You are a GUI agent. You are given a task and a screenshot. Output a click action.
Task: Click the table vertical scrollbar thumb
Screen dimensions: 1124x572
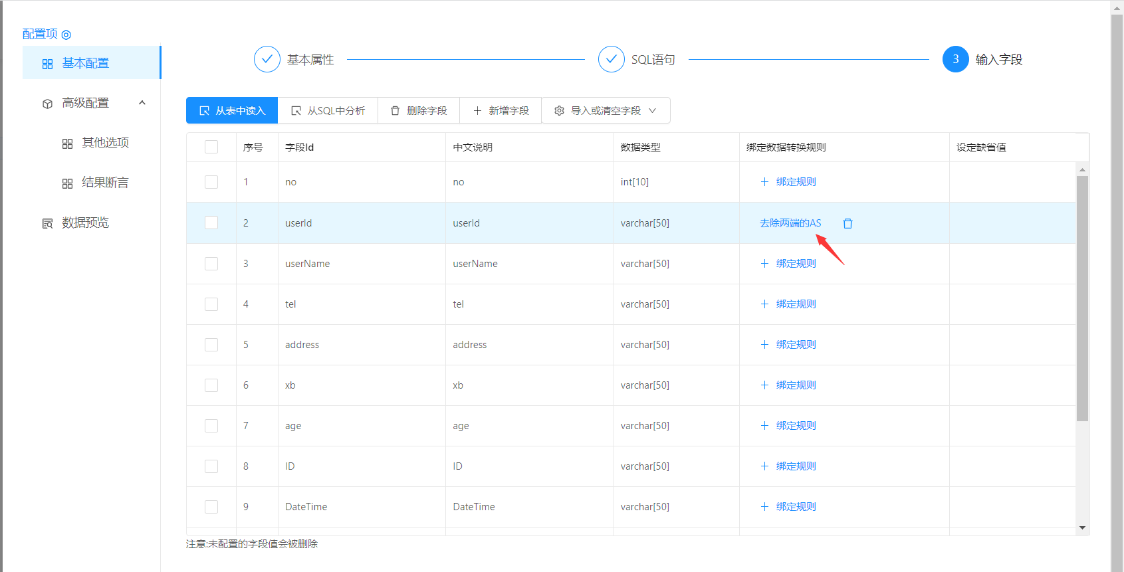[1082, 299]
